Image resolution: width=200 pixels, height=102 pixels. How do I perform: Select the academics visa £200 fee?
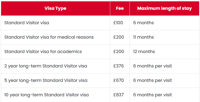point(119,52)
